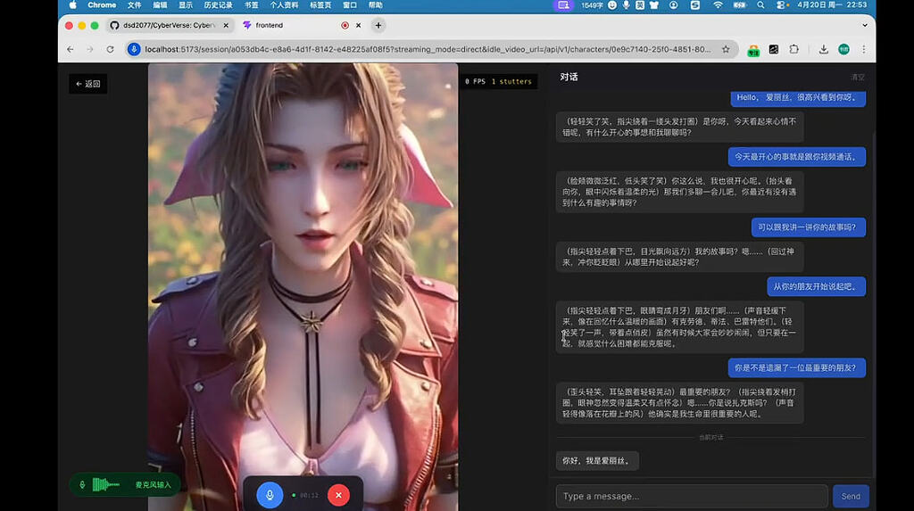The image size is (914, 511).
Task: Click the message 你好，我是爱丽丝。
Action: tap(597, 460)
